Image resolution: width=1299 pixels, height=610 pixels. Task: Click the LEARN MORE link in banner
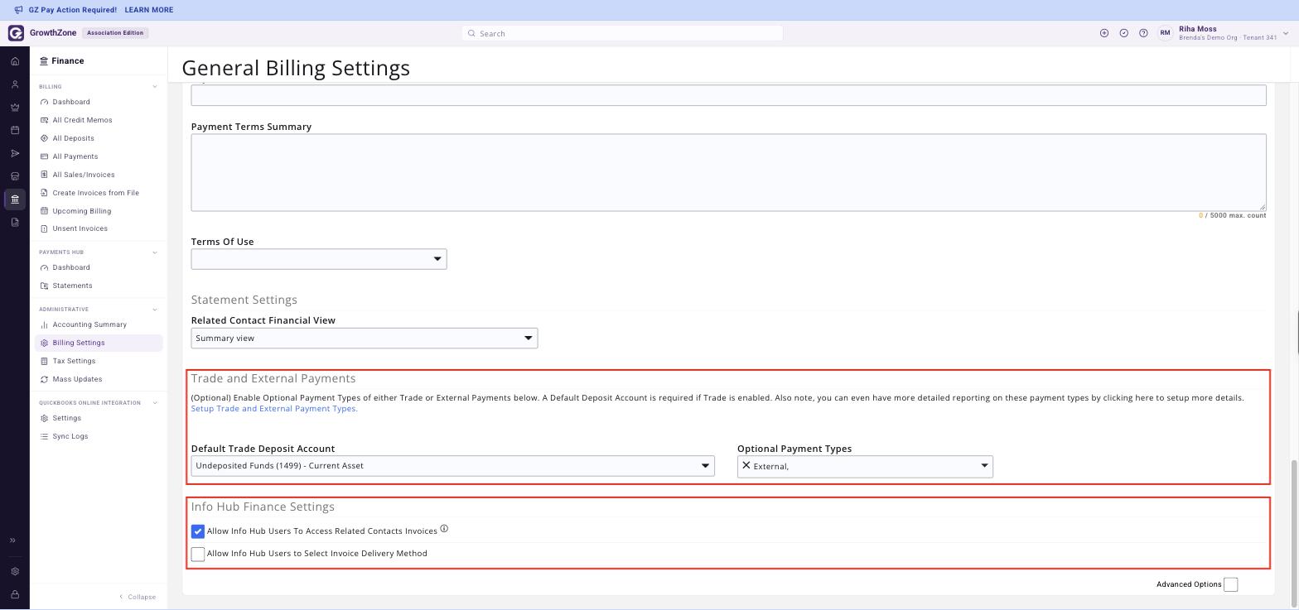tap(149, 10)
